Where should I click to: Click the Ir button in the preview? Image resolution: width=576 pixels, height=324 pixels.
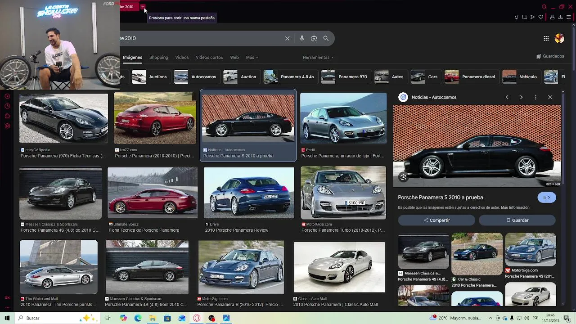tap(547, 198)
